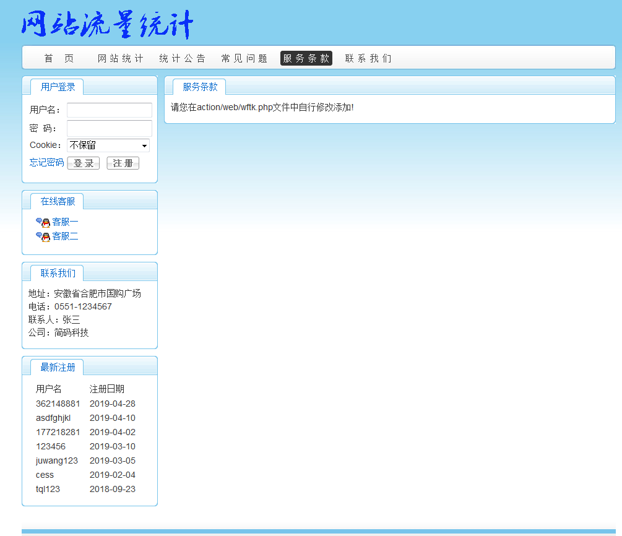The image size is (622, 536).
Task: Open the 网站统计 menu item
Action: [120, 58]
